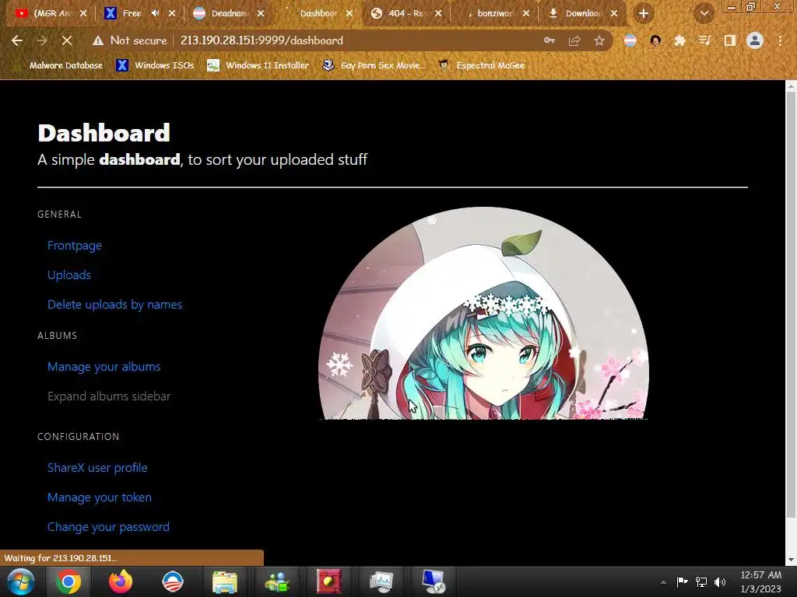Open the Chrome three-dot menu
Viewport: 797px width, 597px height.
[780, 40]
